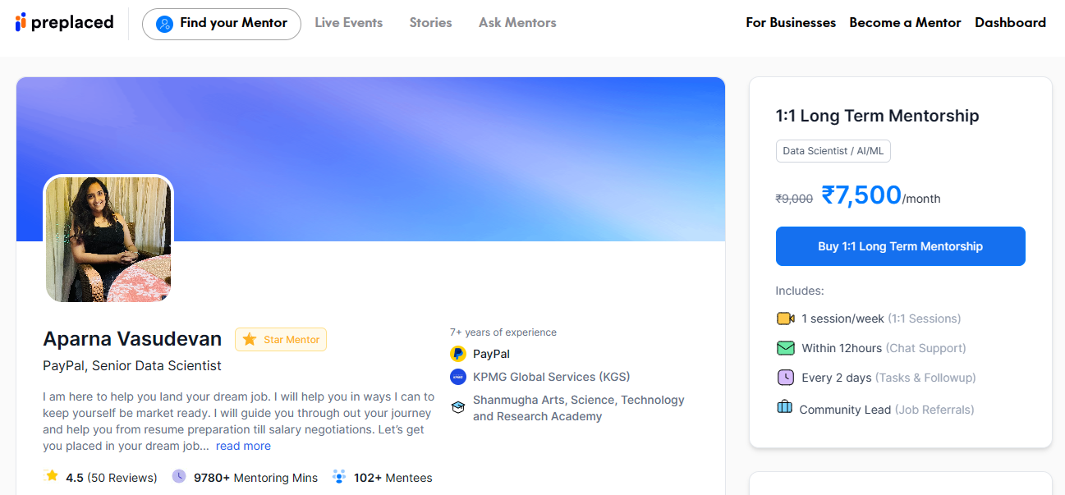Click Shanmugha Arts, Science, Technology academy text

point(579,408)
